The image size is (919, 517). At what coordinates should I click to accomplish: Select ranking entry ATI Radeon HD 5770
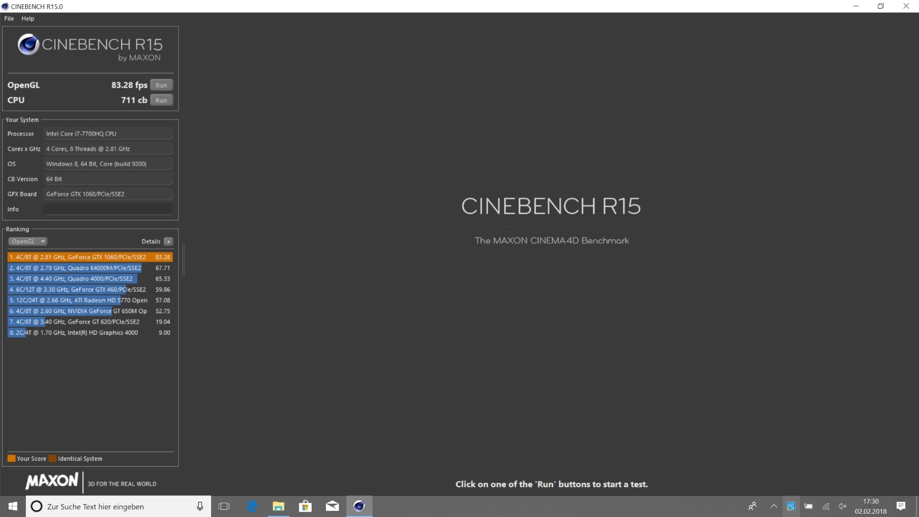tap(90, 300)
